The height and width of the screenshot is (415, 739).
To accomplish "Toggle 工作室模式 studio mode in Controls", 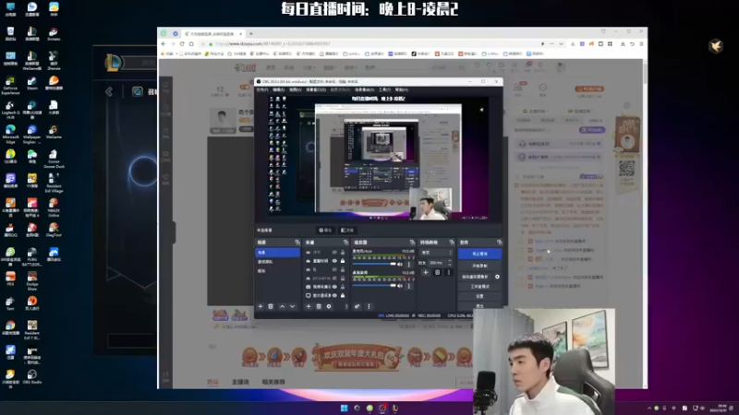I will pos(479,287).
